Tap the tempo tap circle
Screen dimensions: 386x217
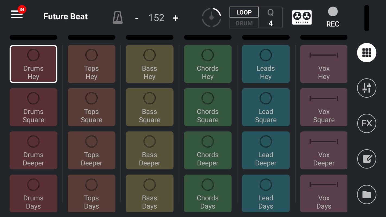coord(211,17)
